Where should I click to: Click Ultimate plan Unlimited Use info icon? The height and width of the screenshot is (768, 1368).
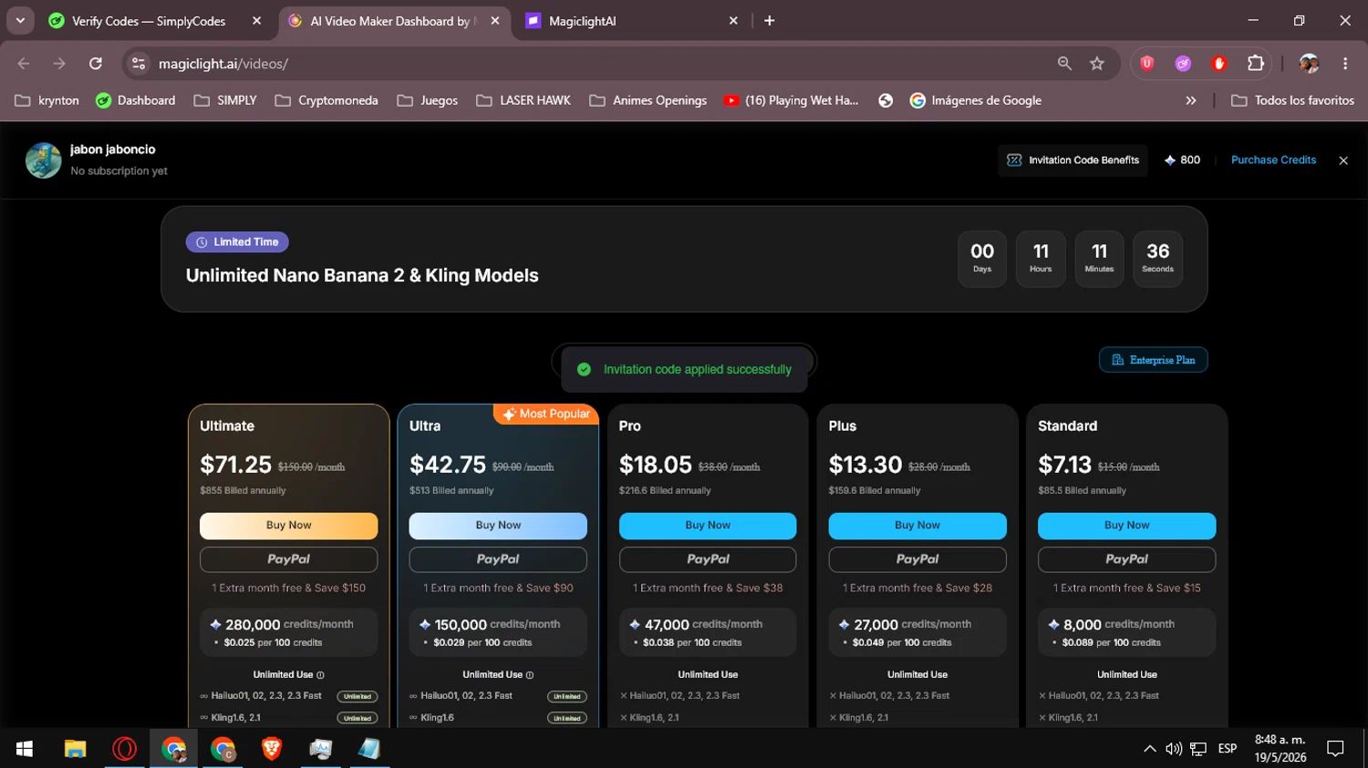[x=320, y=675]
